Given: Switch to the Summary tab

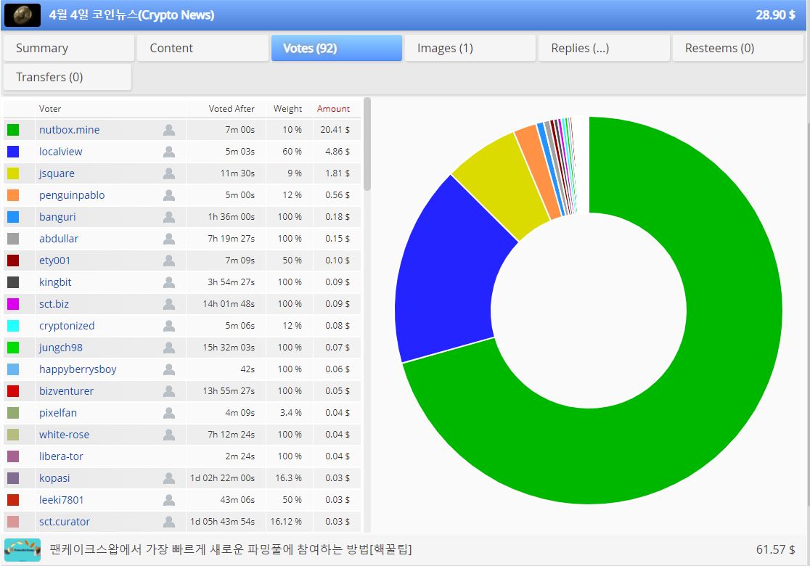Looking at the screenshot, I should pos(69,48).
